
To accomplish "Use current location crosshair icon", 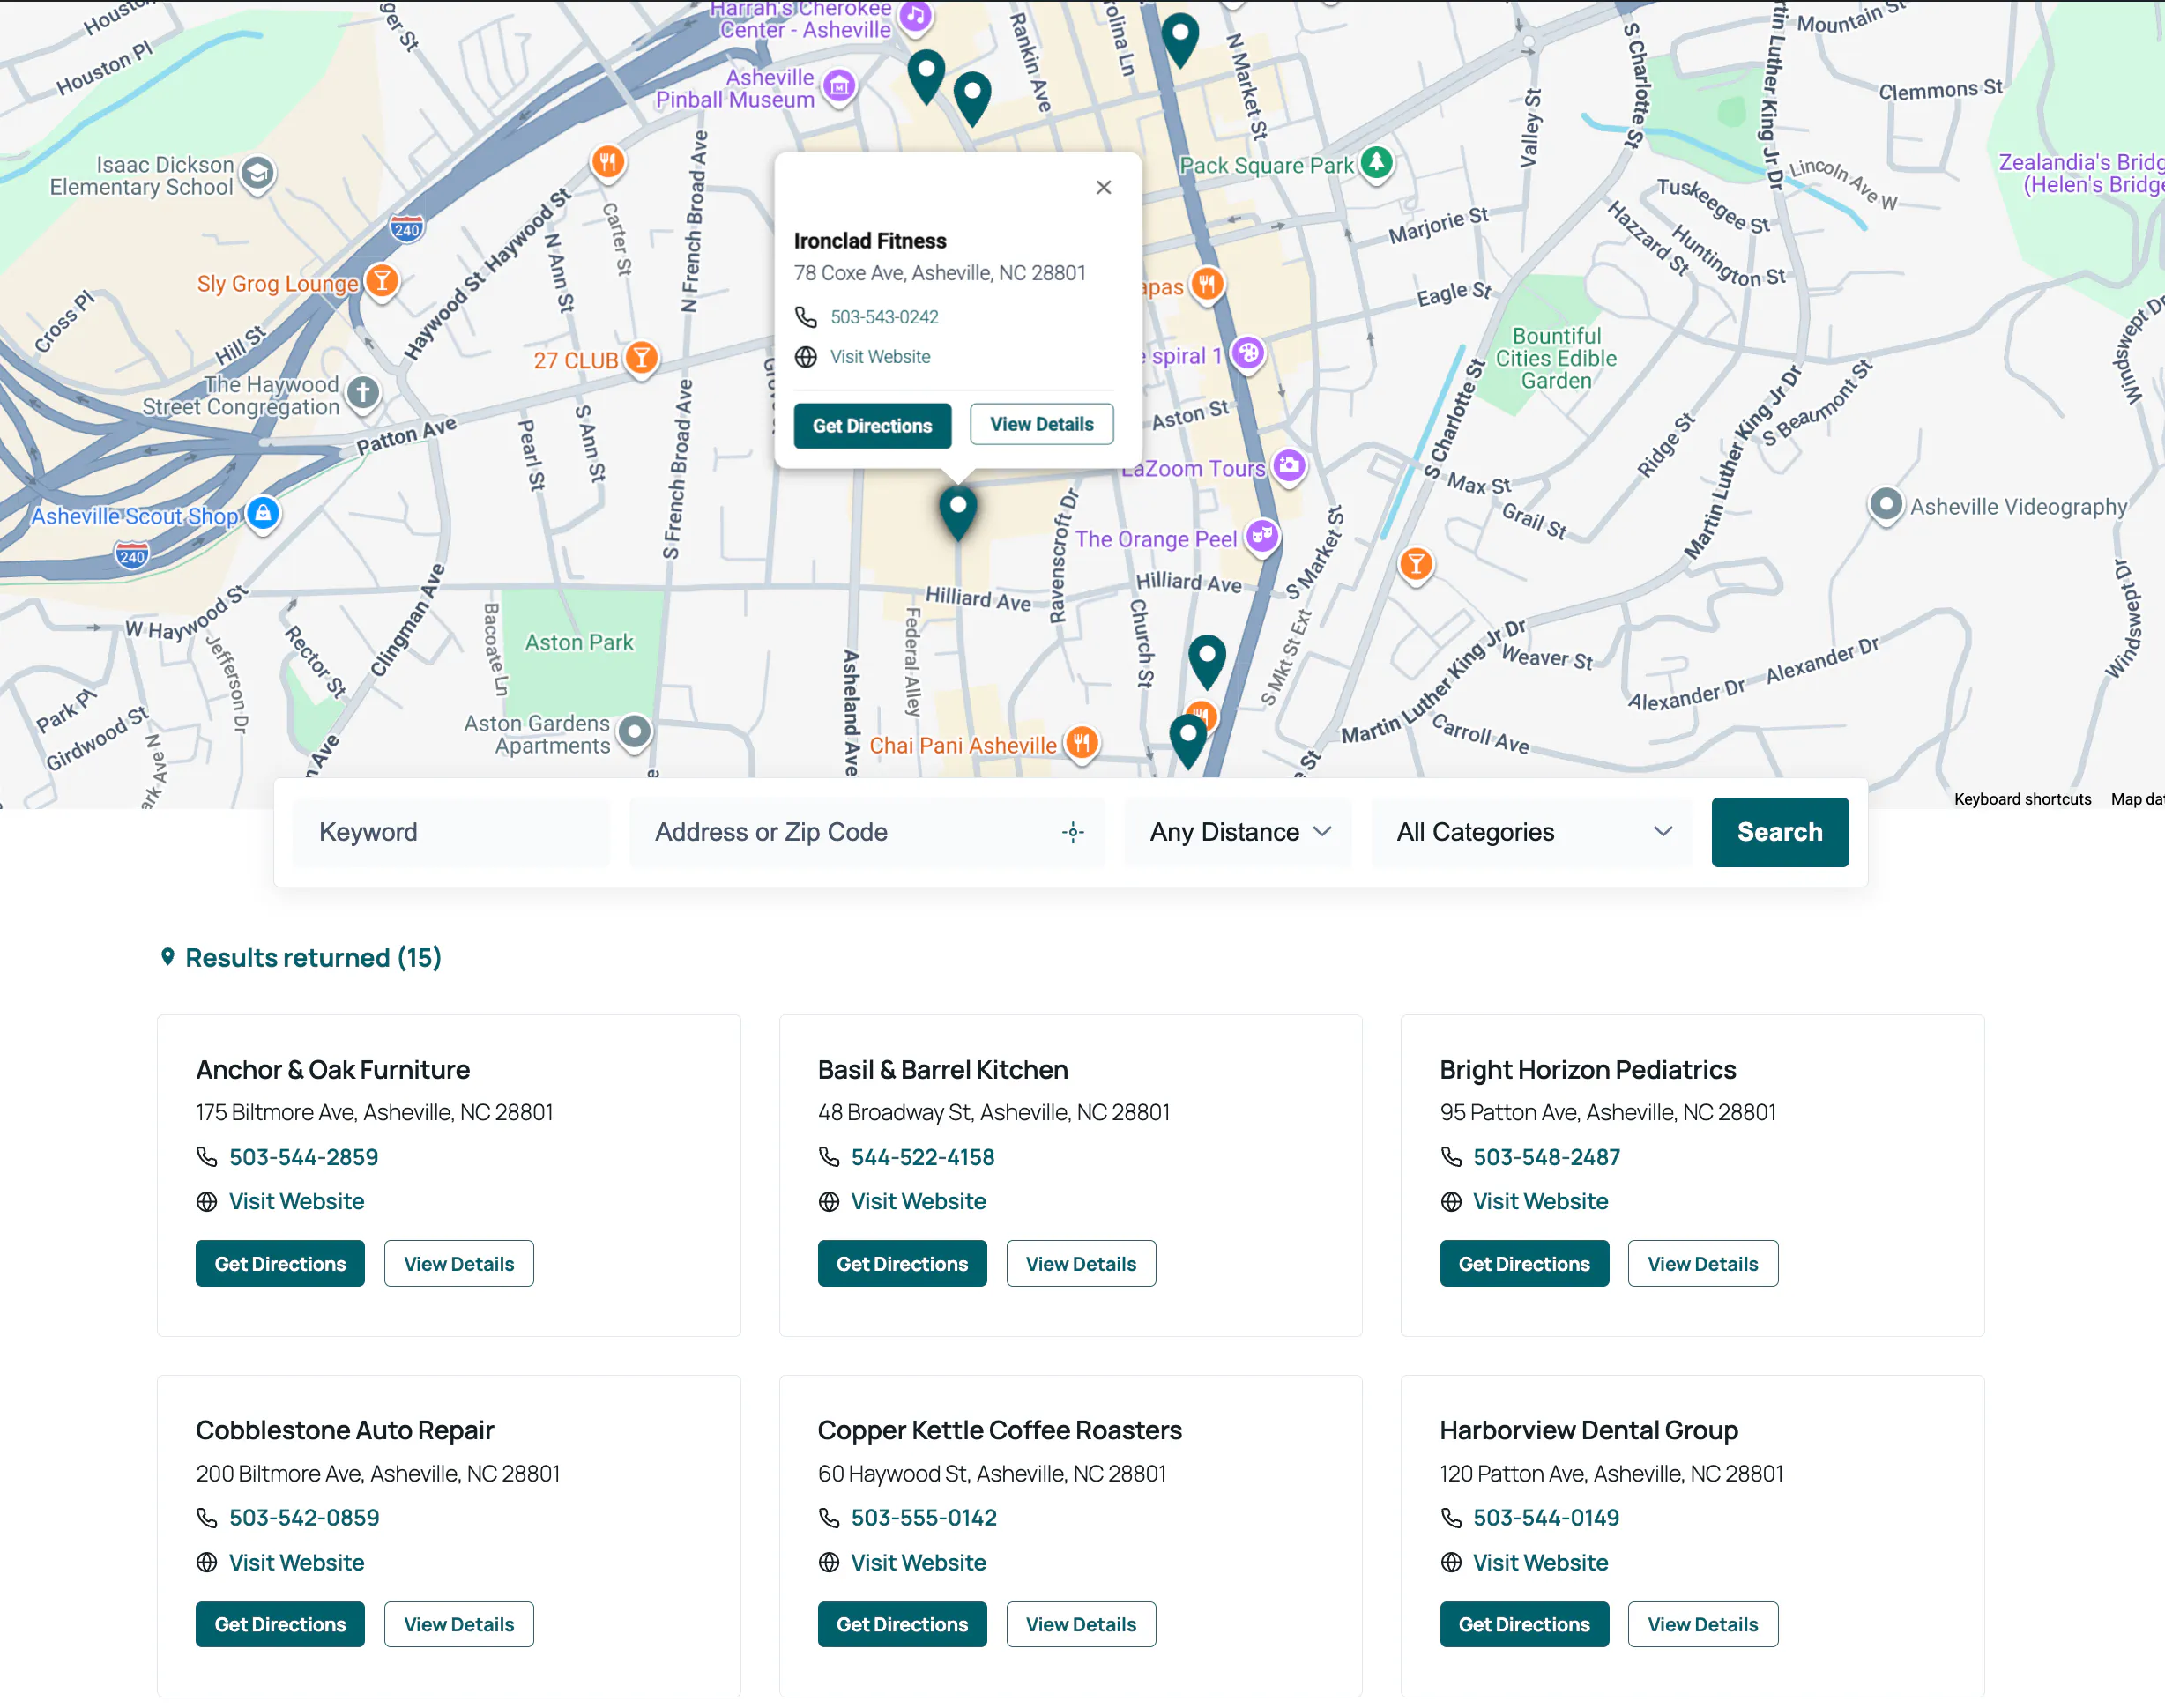I will [1073, 832].
